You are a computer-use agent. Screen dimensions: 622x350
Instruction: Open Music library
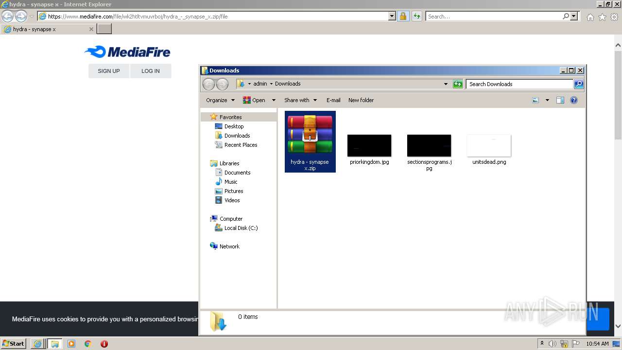pos(231,182)
